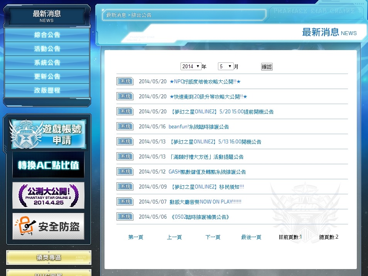This screenshot has width=368, height=276.
Task: Click the 系統 badge beside the NPC好感度培養攻略 item
Action: pyautogui.click(x=125, y=81)
